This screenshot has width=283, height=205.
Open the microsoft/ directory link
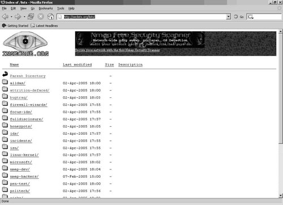coord(21,162)
